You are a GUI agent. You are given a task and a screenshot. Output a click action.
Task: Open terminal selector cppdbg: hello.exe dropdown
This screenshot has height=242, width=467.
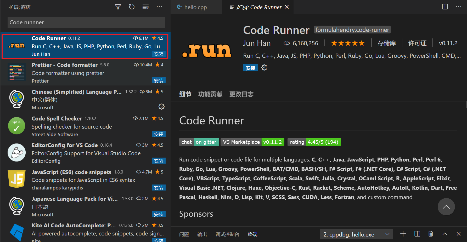356,234
